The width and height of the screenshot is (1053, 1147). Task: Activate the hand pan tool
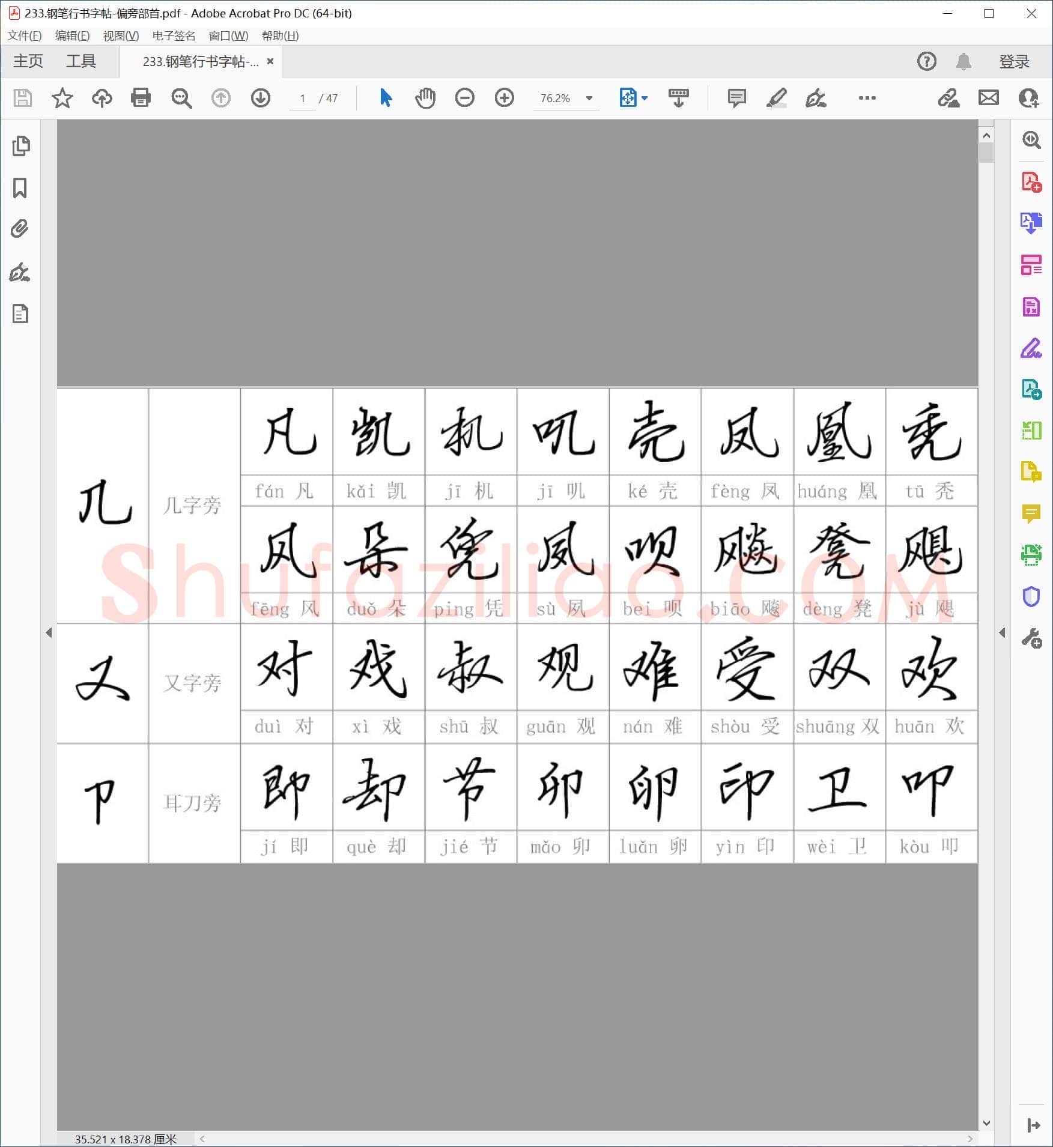pyautogui.click(x=425, y=98)
